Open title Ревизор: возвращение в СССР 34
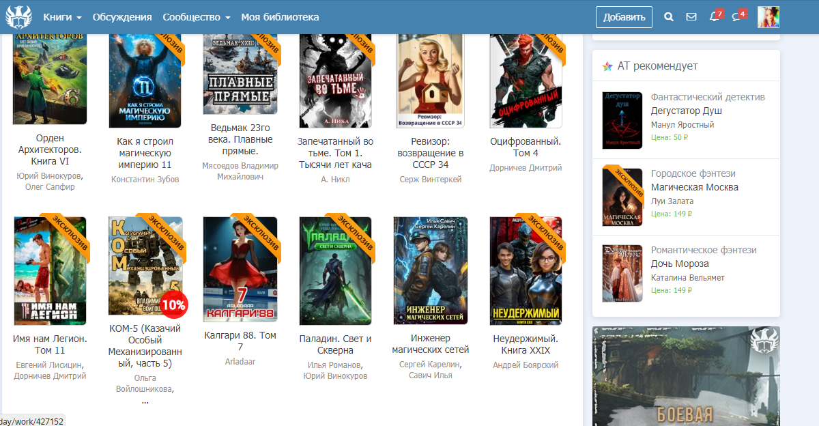The height and width of the screenshot is (426, 819). pos(431,153)
